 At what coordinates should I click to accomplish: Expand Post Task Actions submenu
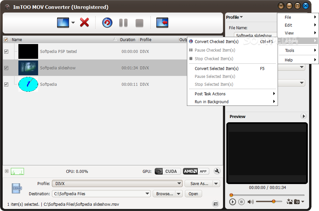click(x=232, y=94)
